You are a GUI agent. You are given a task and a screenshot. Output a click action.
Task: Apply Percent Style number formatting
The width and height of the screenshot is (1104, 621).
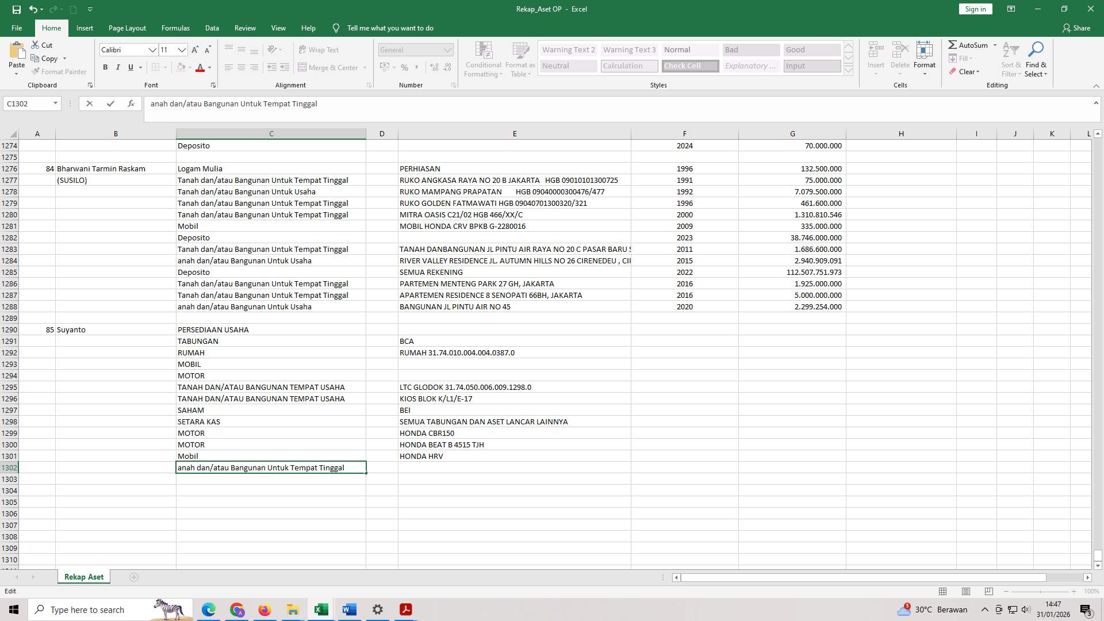tap(404, 67)
